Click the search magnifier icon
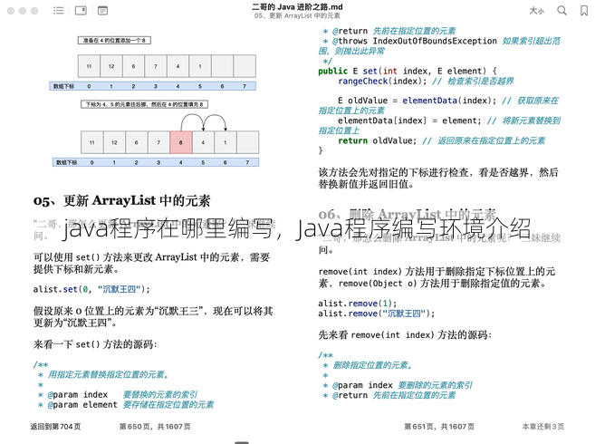 tap(562, 11)
